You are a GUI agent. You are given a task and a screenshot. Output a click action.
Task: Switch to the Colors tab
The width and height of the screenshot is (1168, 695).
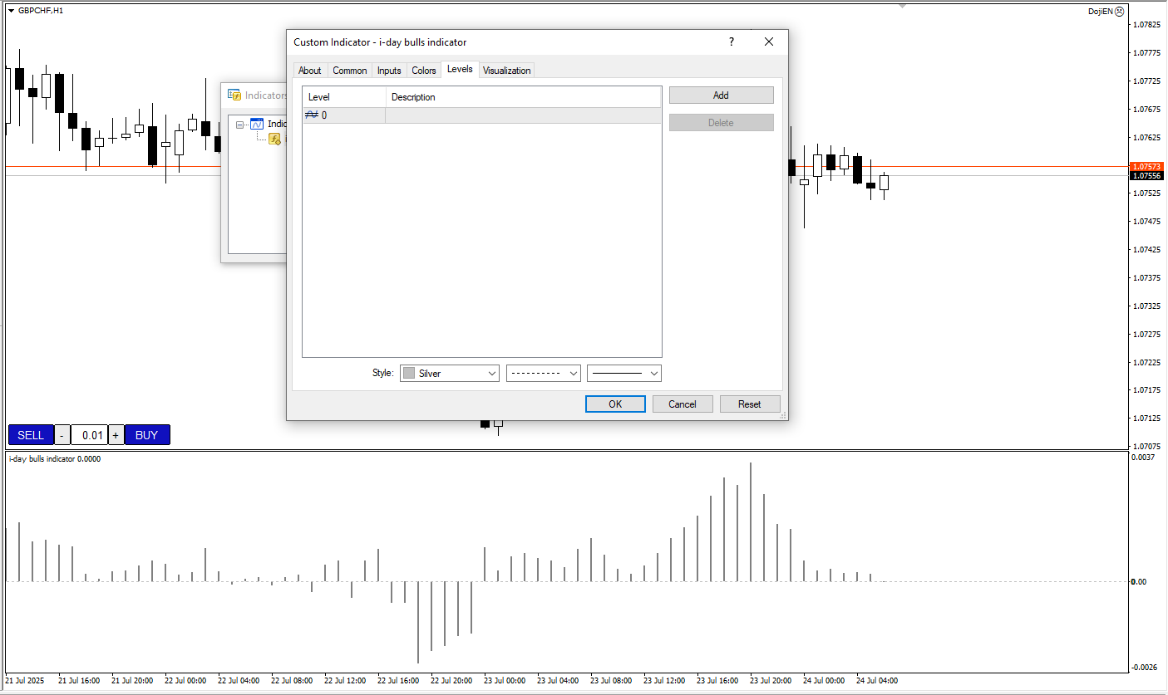coord(424,71)
